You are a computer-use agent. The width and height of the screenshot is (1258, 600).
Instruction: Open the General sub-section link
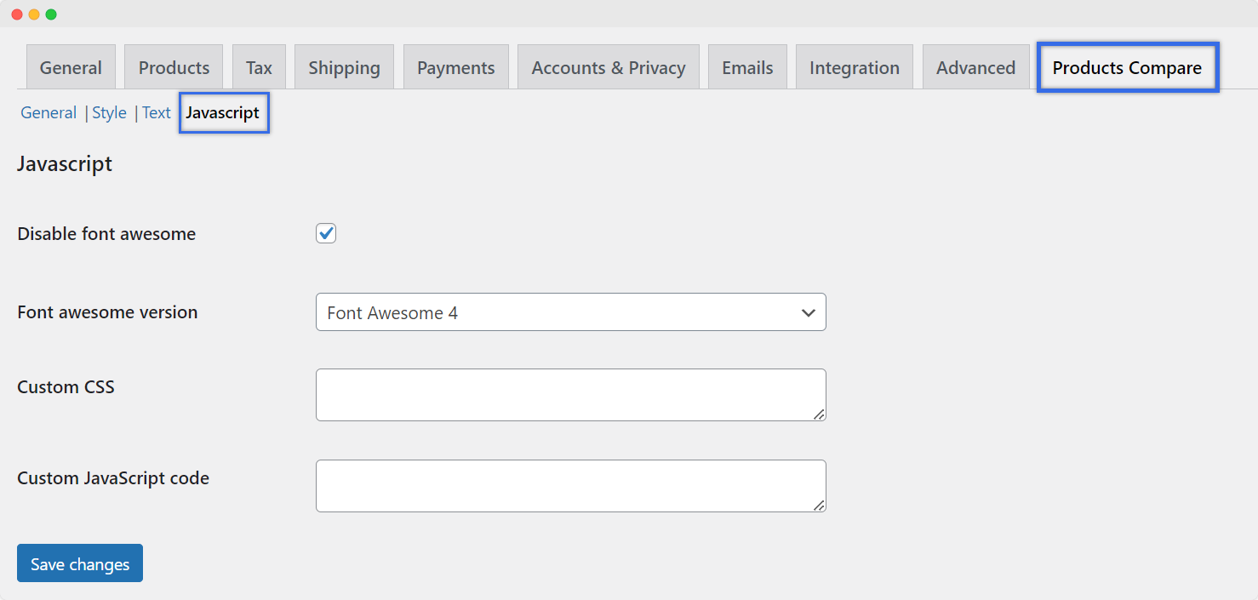(x=49, y=113)
